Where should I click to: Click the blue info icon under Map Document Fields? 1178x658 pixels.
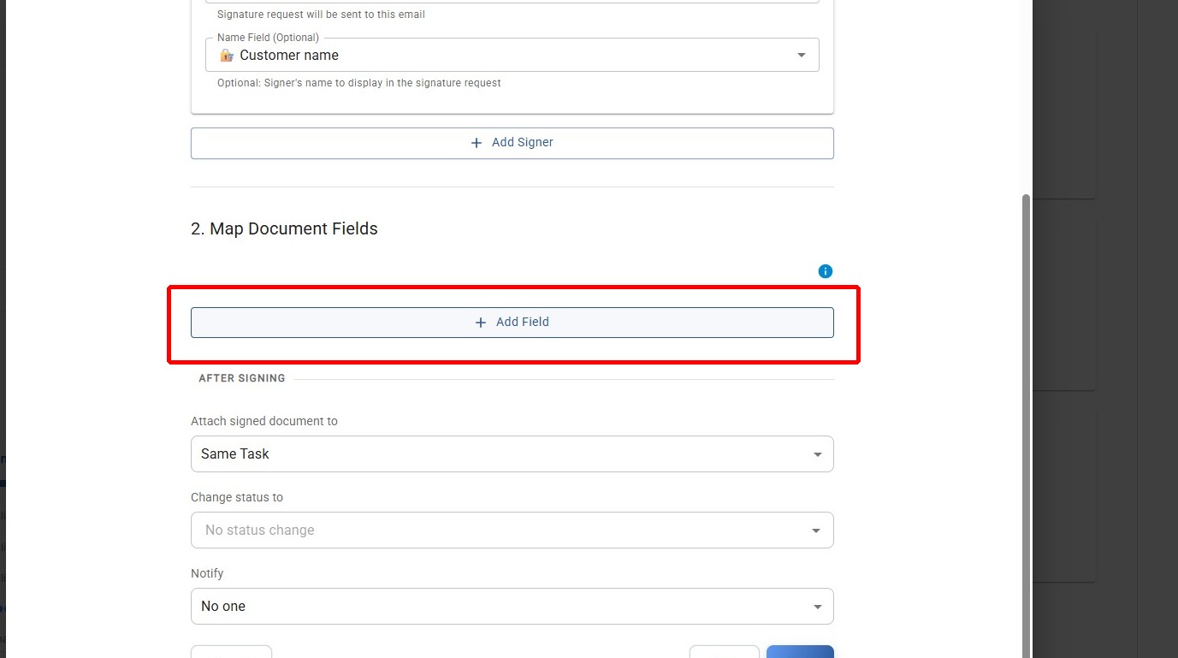[x=825, y=271]
